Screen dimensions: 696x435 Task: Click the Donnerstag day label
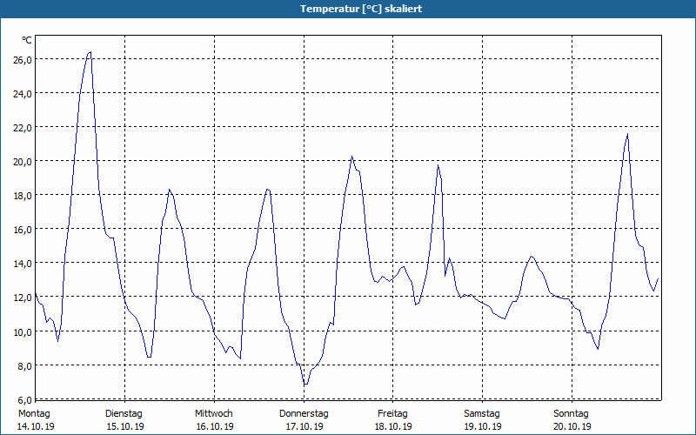pyautogui.click(x=304, y=414)
